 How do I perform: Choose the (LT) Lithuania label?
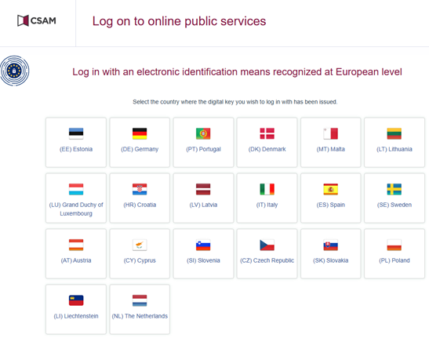coord(394,149)
